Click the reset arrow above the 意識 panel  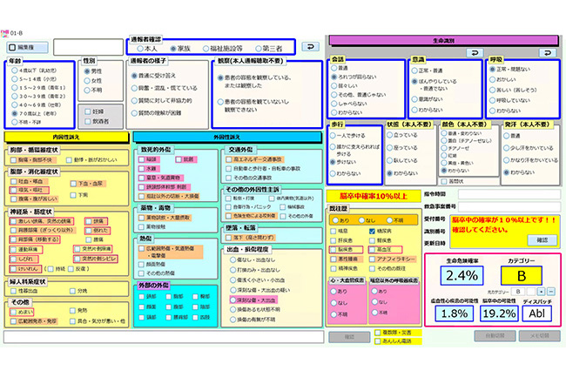tap(475, 52)
